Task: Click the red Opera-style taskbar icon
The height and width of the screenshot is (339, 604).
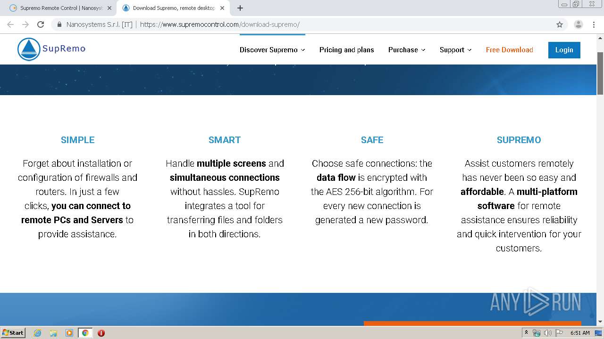Action: click(x=101, y=333)
